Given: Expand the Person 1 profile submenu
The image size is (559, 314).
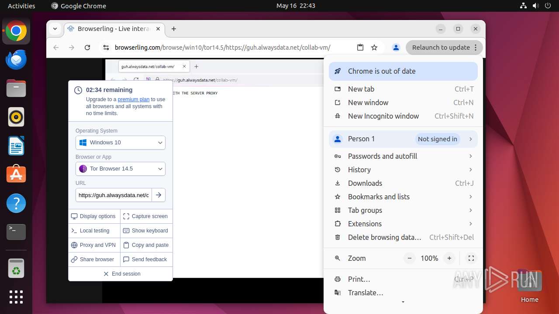Looking at the screenshot, I should 403,139.
